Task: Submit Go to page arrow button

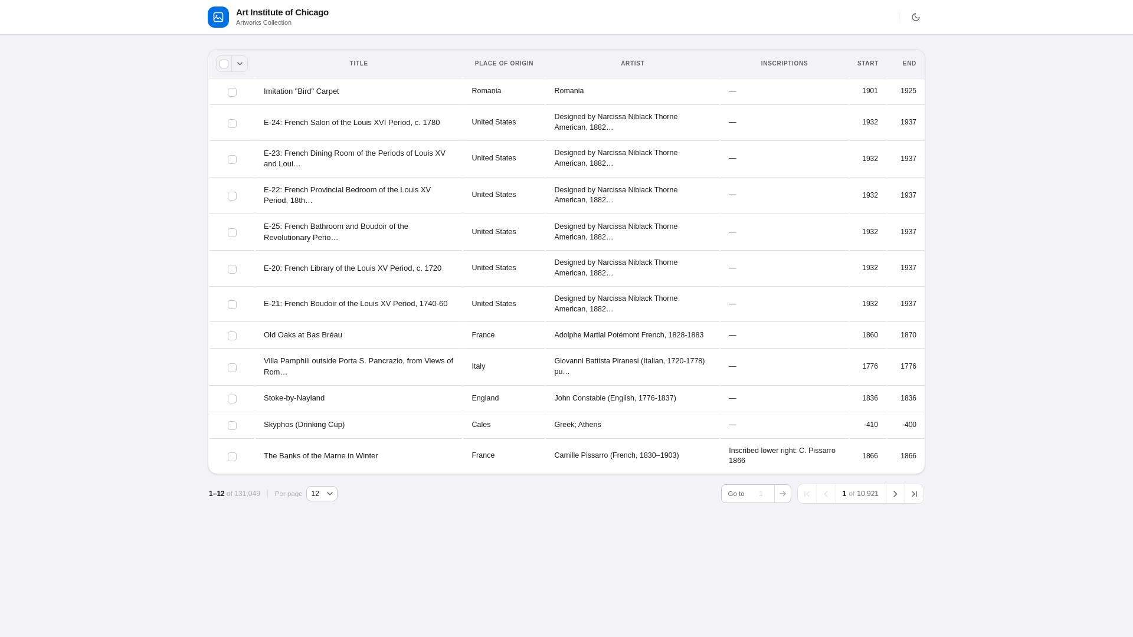Action: (x=782, y=494)
